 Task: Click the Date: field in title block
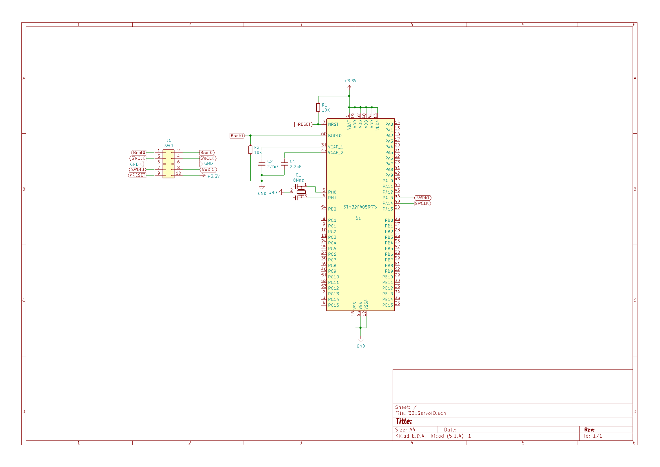coord(450,430)
